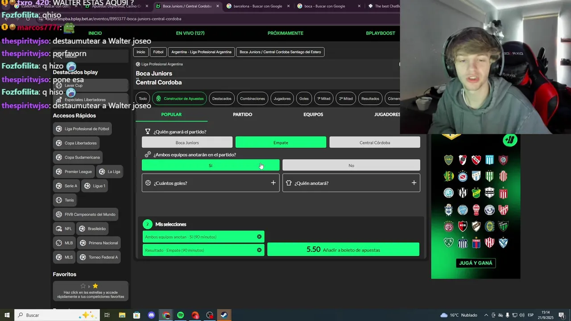Select the Destacados market filter
Viewport: 571px width, 321px height.
pyautogui.click(x=222, y=99)
